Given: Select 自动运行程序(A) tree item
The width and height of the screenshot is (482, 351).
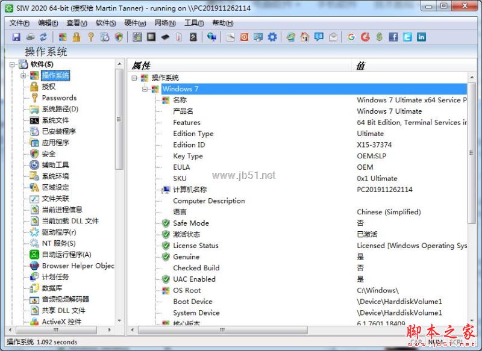Looking at the screenshot, I should click(66, 255).
